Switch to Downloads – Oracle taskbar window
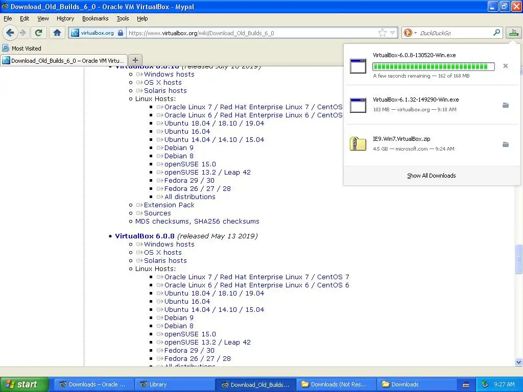This screenshot has height=392, width=523. point(94,384)
